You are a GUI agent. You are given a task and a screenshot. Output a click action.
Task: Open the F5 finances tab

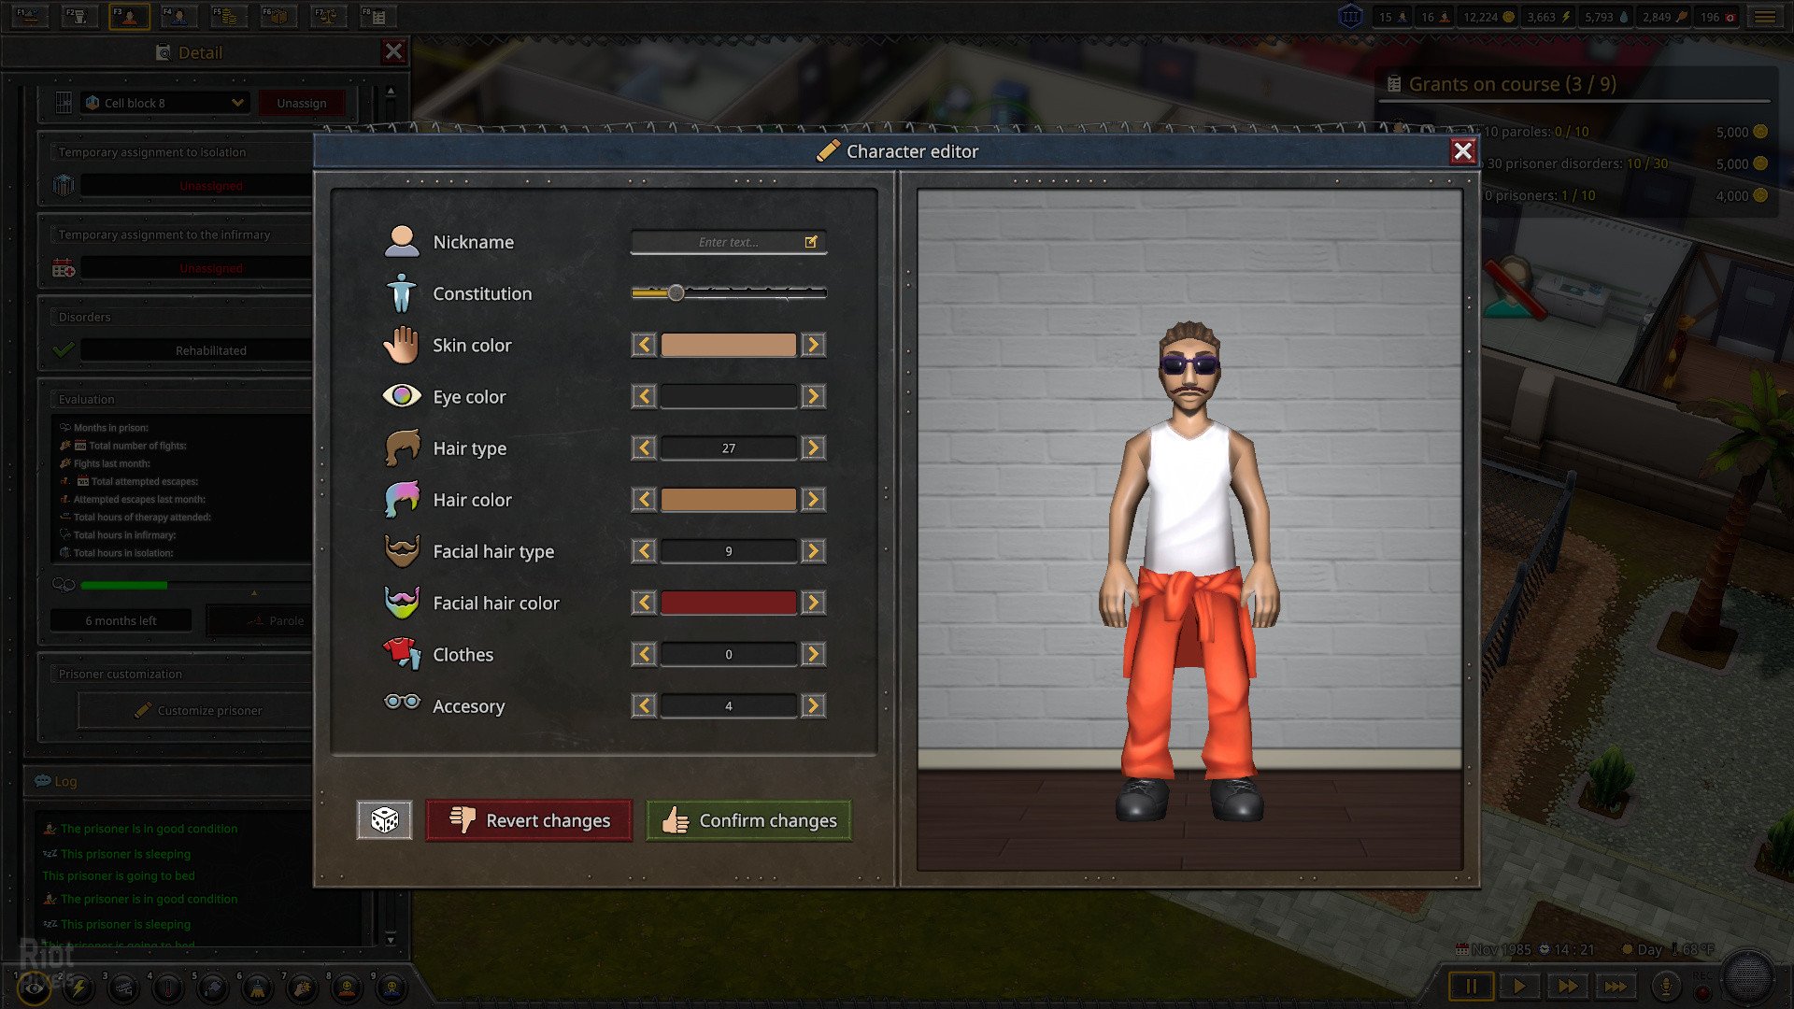(x=227, y=16)
